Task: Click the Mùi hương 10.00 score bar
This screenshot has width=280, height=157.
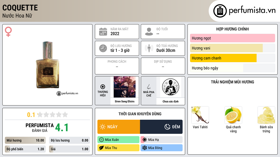Action: point(25,140)
